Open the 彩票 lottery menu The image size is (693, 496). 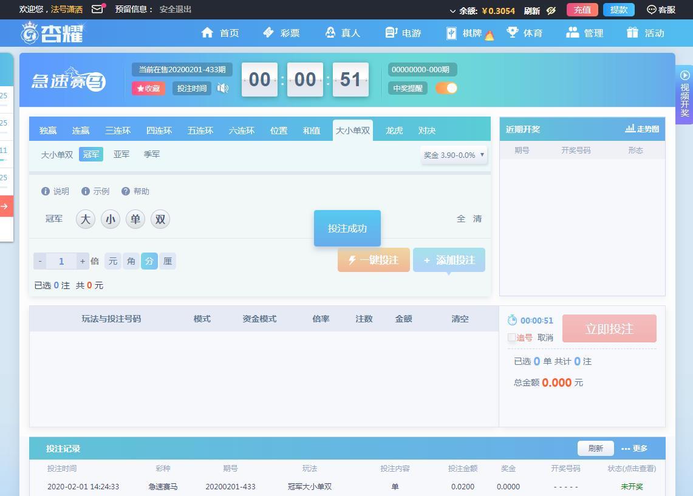click(281, 33)
